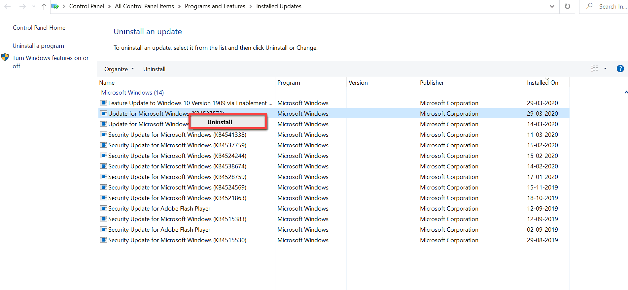Open More view options dropdown arrow

605,69
